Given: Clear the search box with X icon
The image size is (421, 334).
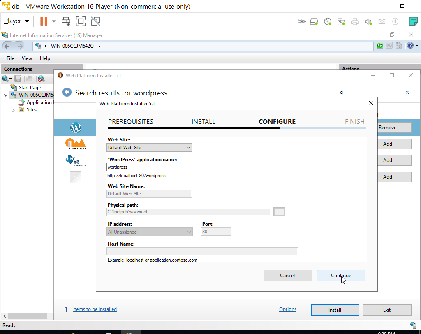Looking at the screenshot, I should tap(407, 93).
